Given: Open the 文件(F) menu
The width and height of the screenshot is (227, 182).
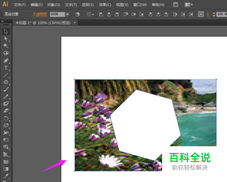Looking at the screenshot, I should 20,5.
